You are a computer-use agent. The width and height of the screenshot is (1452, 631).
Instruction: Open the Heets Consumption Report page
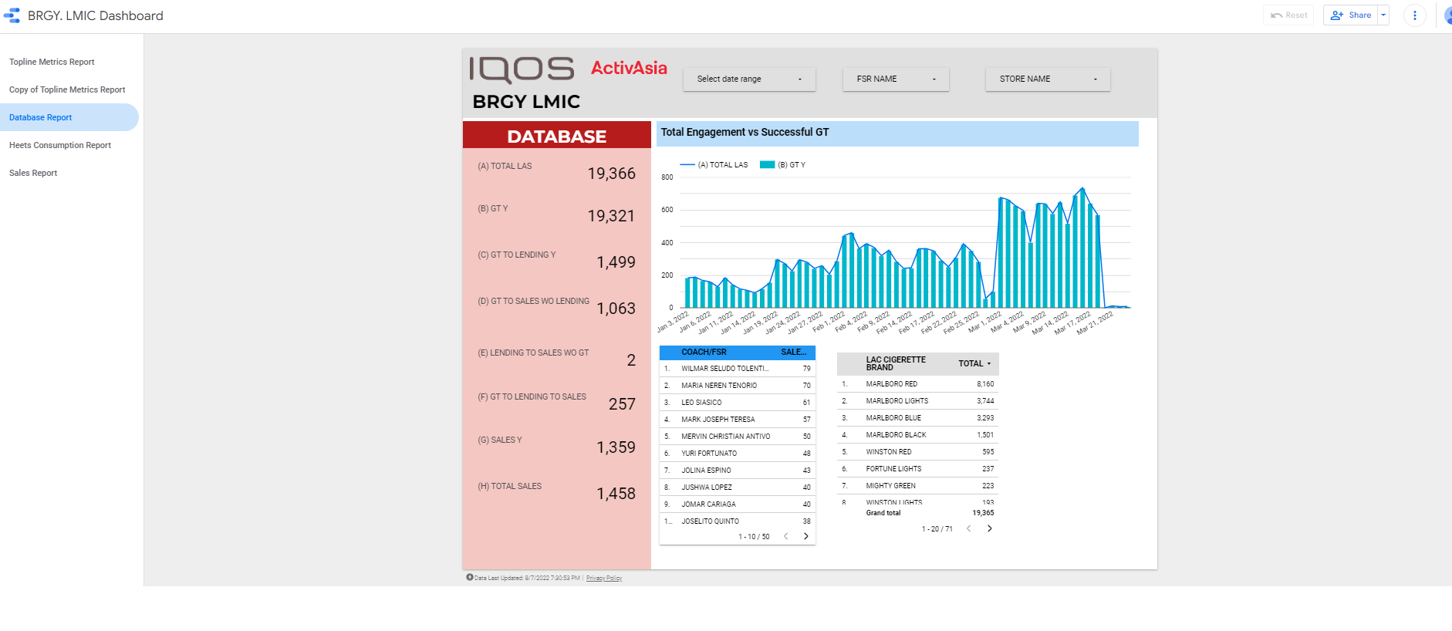(60, 145)
